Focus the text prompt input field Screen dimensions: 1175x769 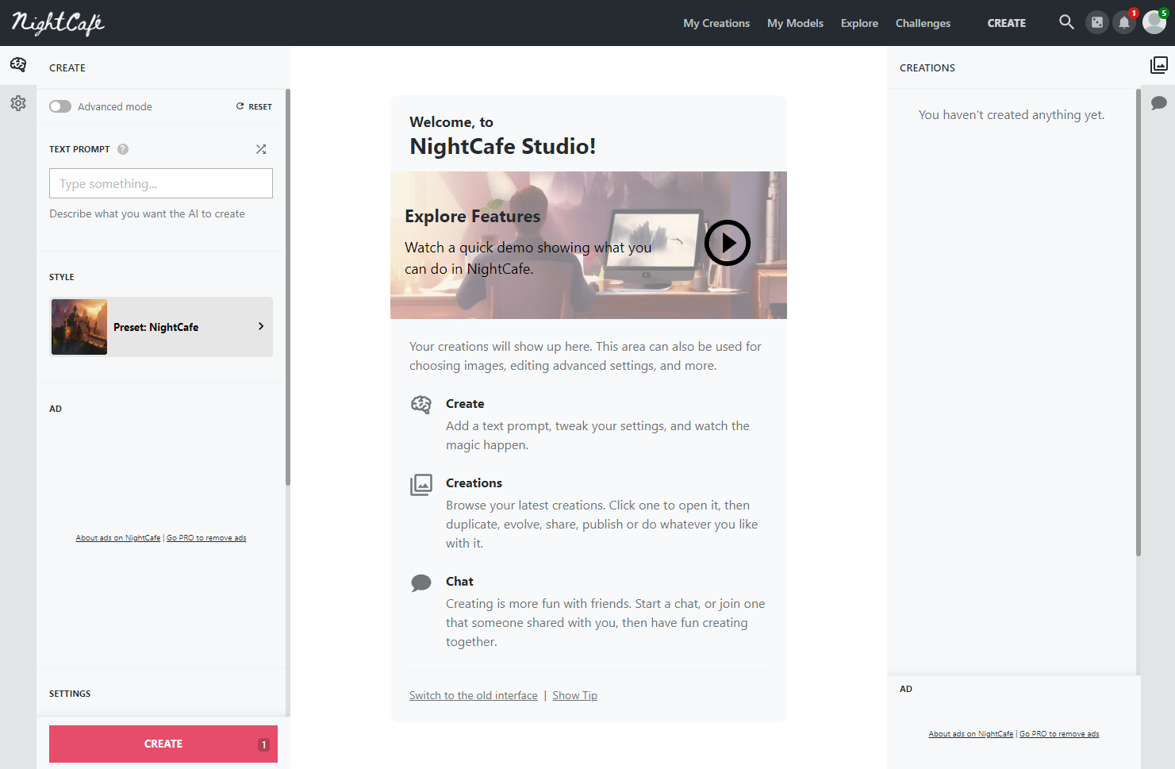point(161,183)
